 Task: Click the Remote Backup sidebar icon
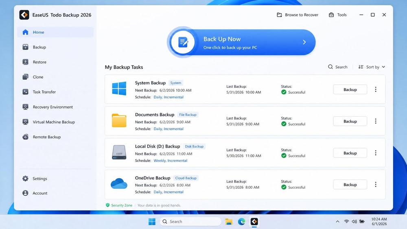pos(25,137)
